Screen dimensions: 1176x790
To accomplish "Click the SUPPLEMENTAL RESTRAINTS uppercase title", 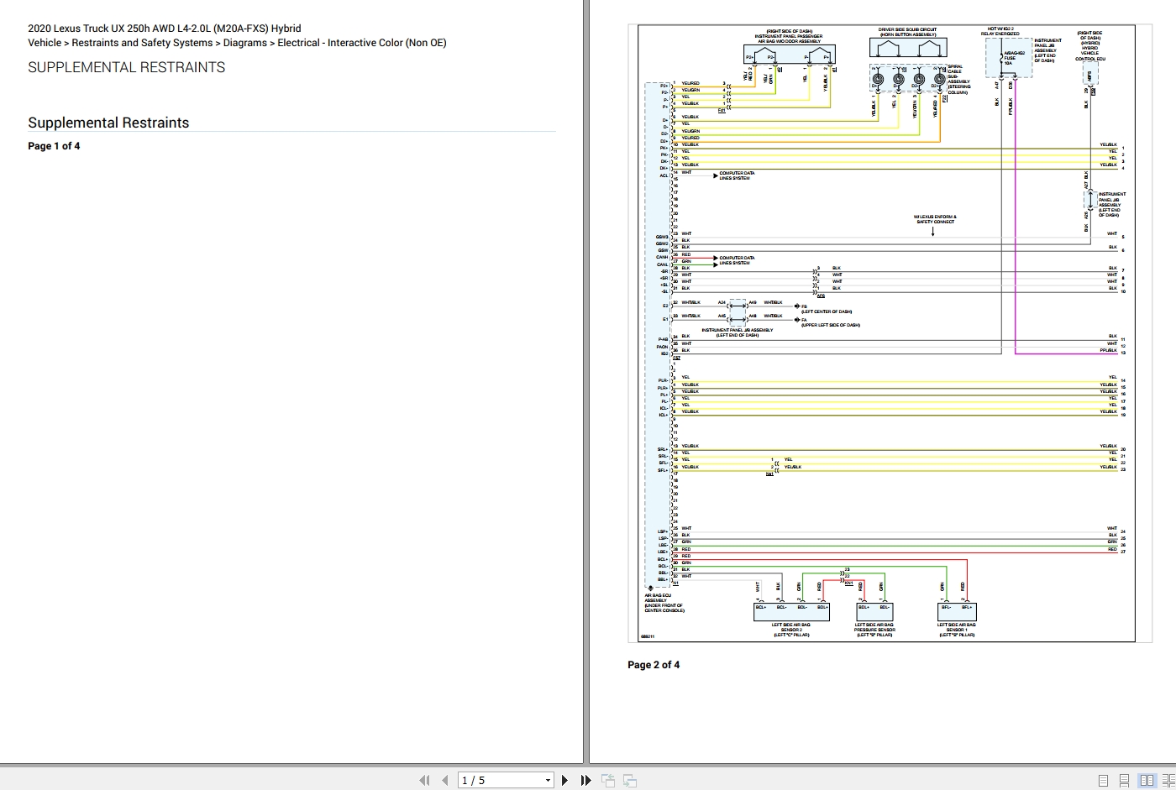I will (x=127, y=67).
